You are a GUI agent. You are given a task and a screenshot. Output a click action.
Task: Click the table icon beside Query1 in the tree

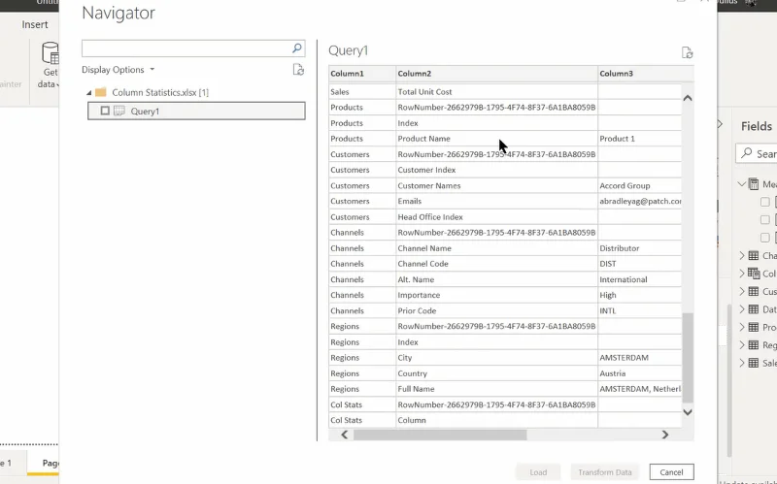coord(118,111)
